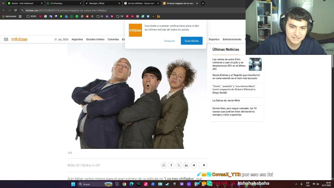The height and width of the screenshot is (188, 334).
Task: Open WhatsApp bookmark in bookmarks bar
Action: (71, 16)
